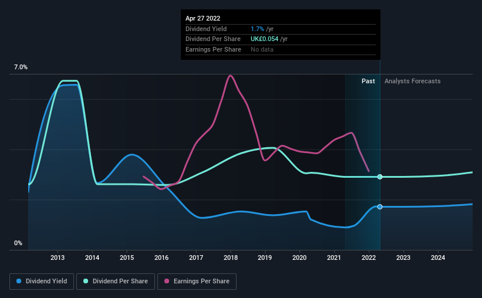Click the 2024 year axis label
Screen dimensions: 482x298
pyautogui.click(x=438, y=258)
